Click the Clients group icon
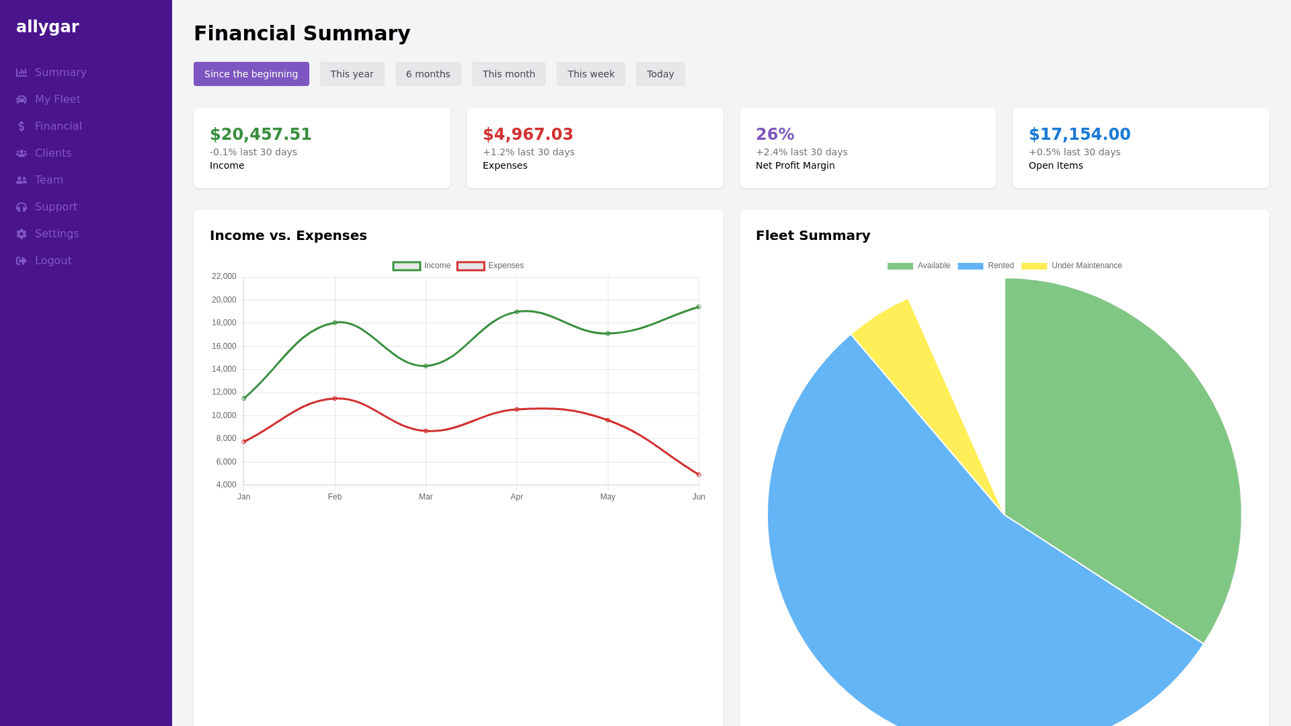Image resolution: width=1291 pixels, height=726 pixels. pyautogui.click(x=22, y=153)
